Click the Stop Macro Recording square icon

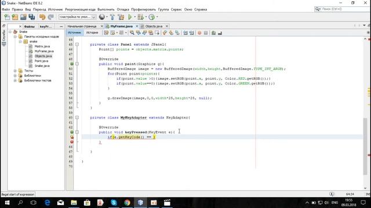tap(206, 33)
